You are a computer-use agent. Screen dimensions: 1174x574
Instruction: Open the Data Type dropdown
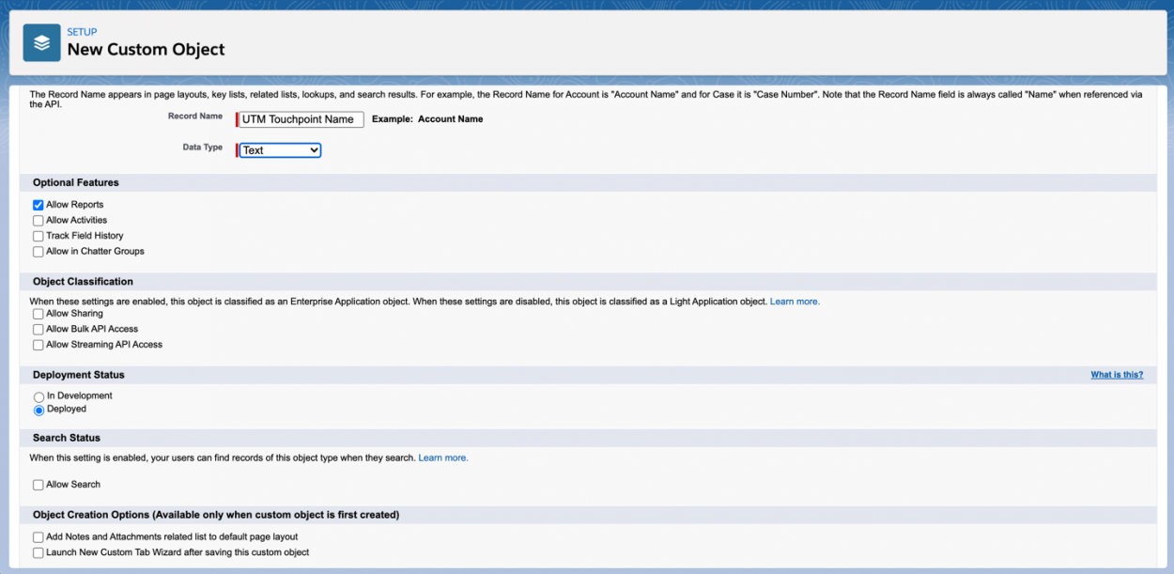(280, 150)
